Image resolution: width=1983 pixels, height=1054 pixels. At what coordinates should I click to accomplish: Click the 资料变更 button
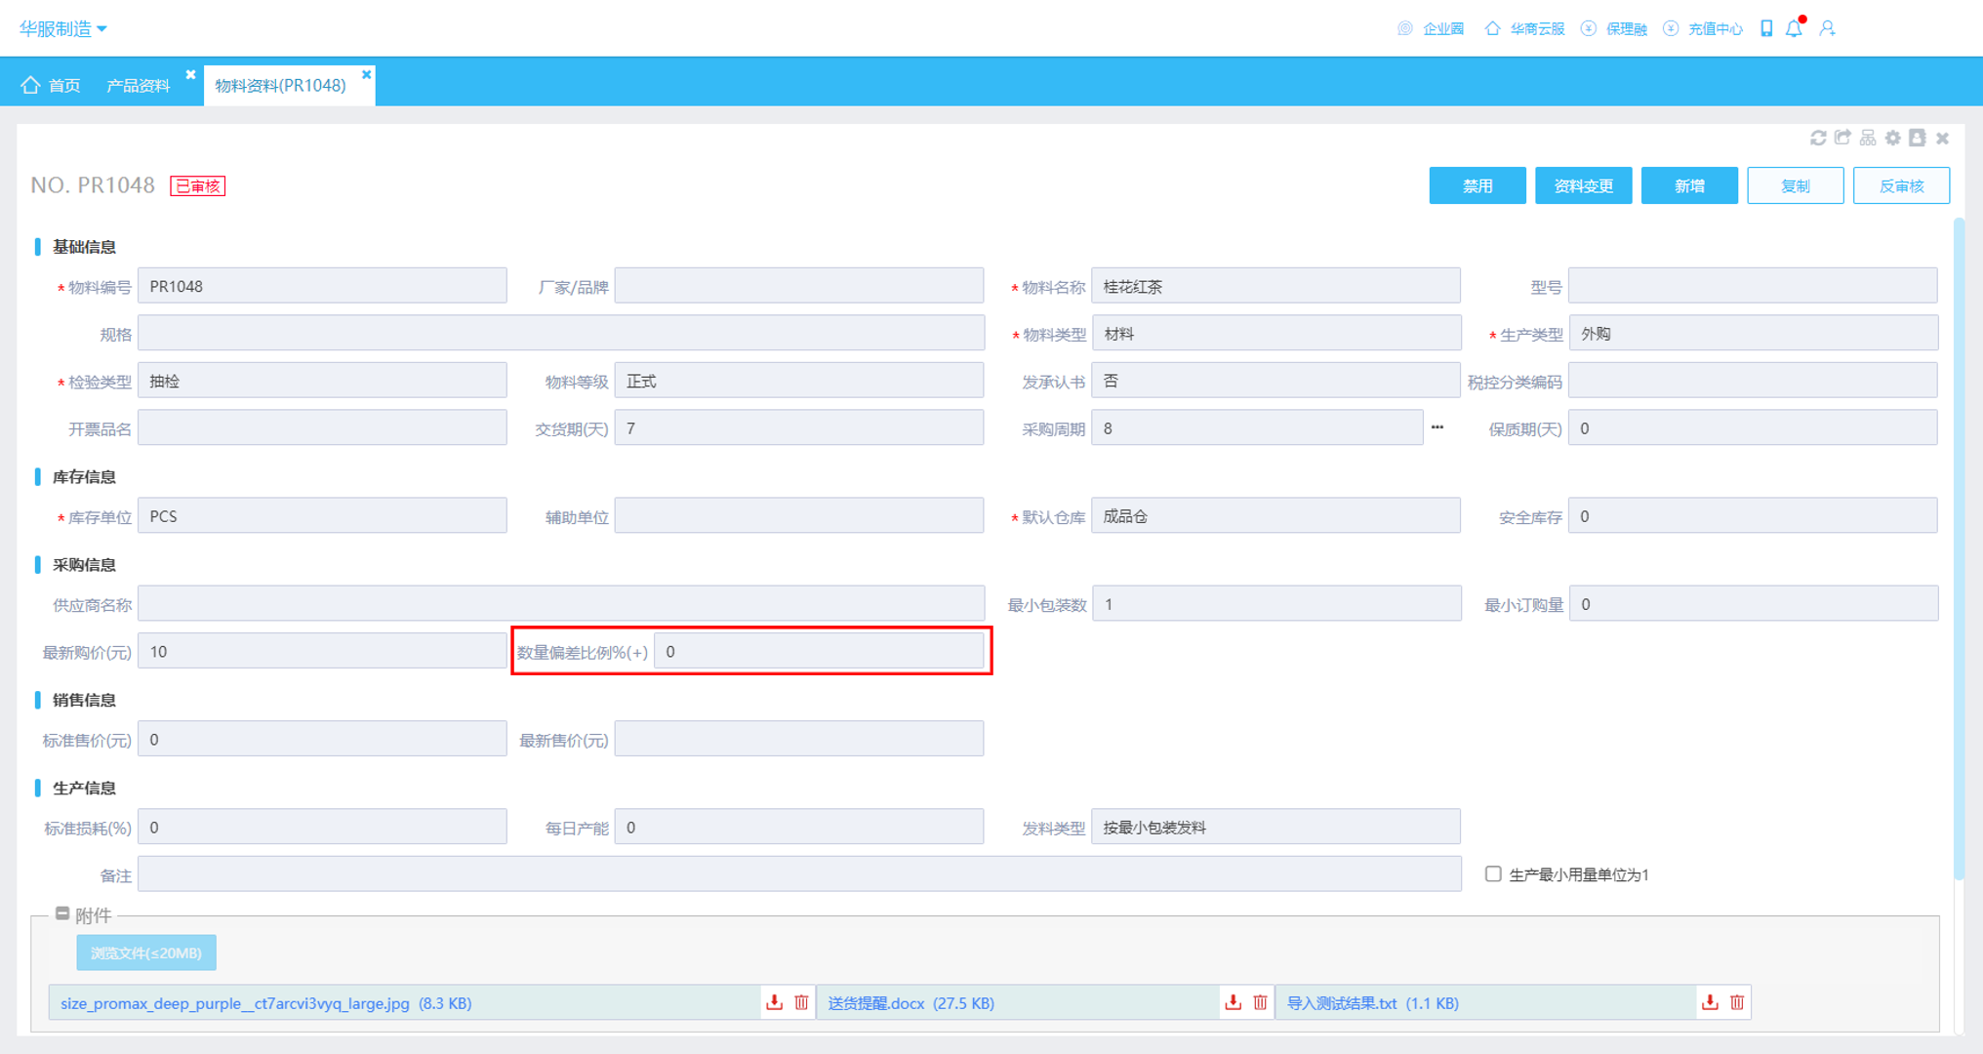pyautogui.click(x=1583, y=185)
